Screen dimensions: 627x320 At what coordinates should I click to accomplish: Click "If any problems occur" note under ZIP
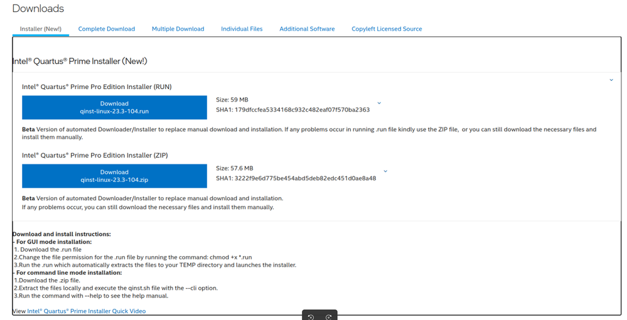pos(148,207)
